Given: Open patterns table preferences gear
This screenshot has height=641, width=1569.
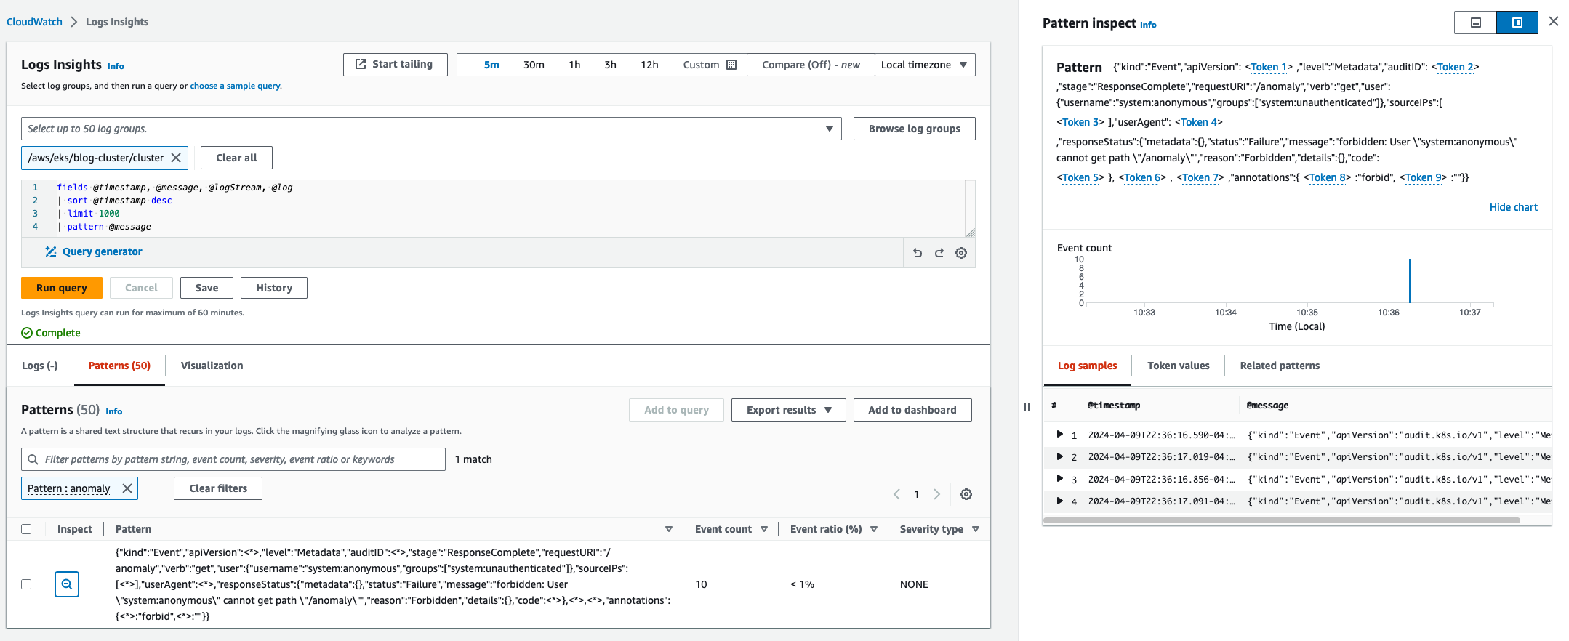Looking at the screenshot, I should pyautogui.click(x=966, y=494).
